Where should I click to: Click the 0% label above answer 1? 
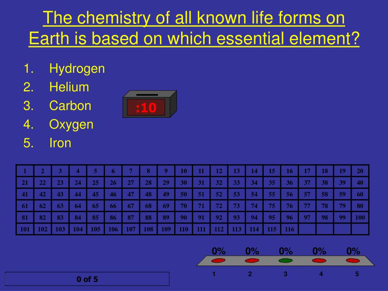pyautogui.click(x=219, y=251)
